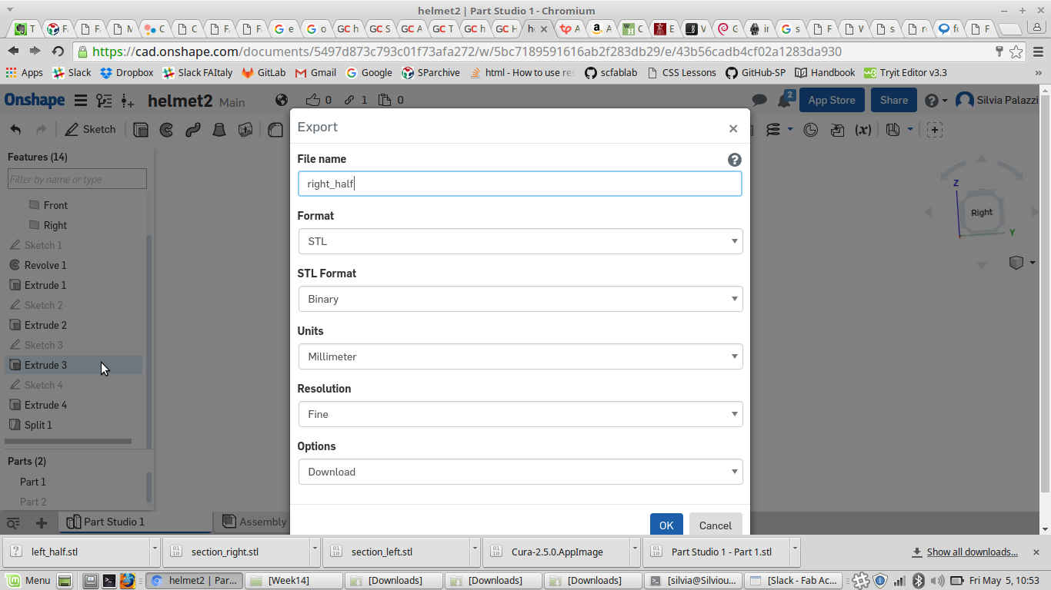Open the tab manager icon at bottom left

(x=13, y=522)
